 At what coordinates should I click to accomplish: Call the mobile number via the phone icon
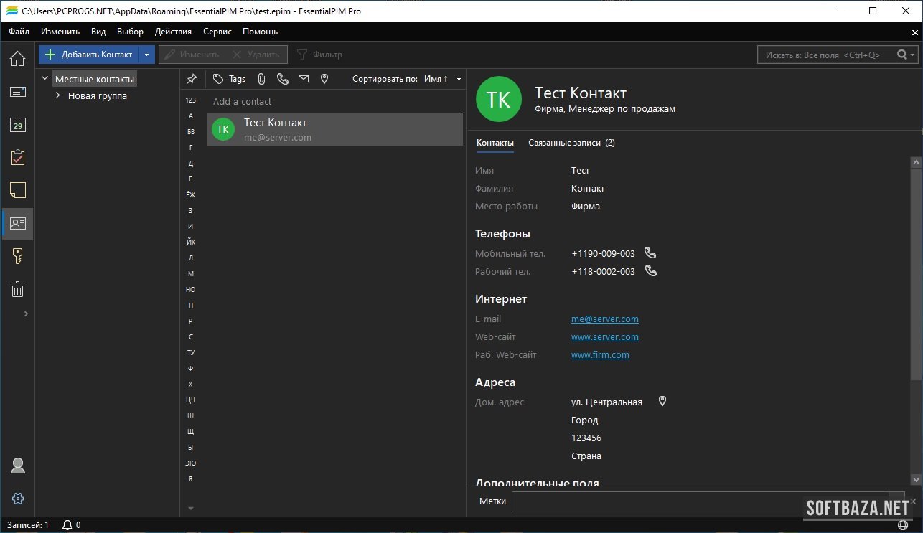[x=650, y=253]
